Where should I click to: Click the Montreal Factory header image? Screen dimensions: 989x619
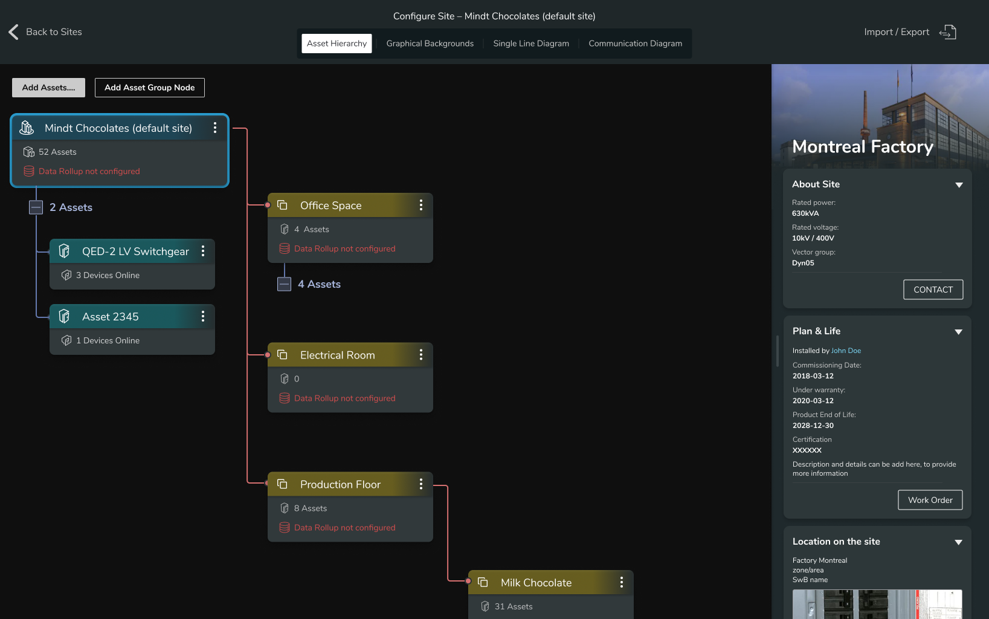[880, 116]
